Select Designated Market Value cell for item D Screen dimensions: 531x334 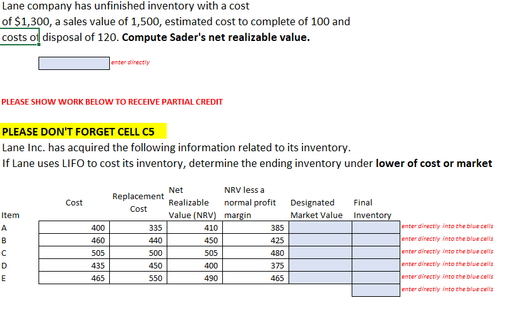coord(320,265)
